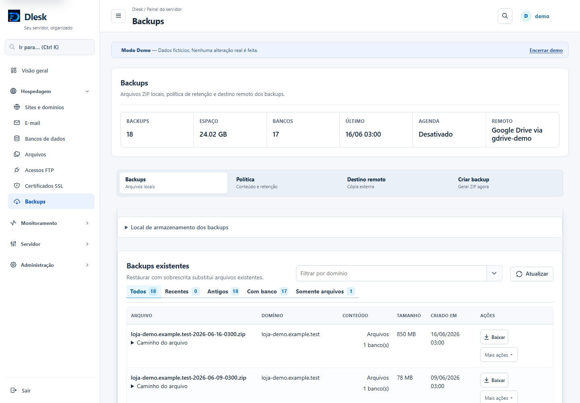
Task: Open Certificados SSL page
Action: 51,186
